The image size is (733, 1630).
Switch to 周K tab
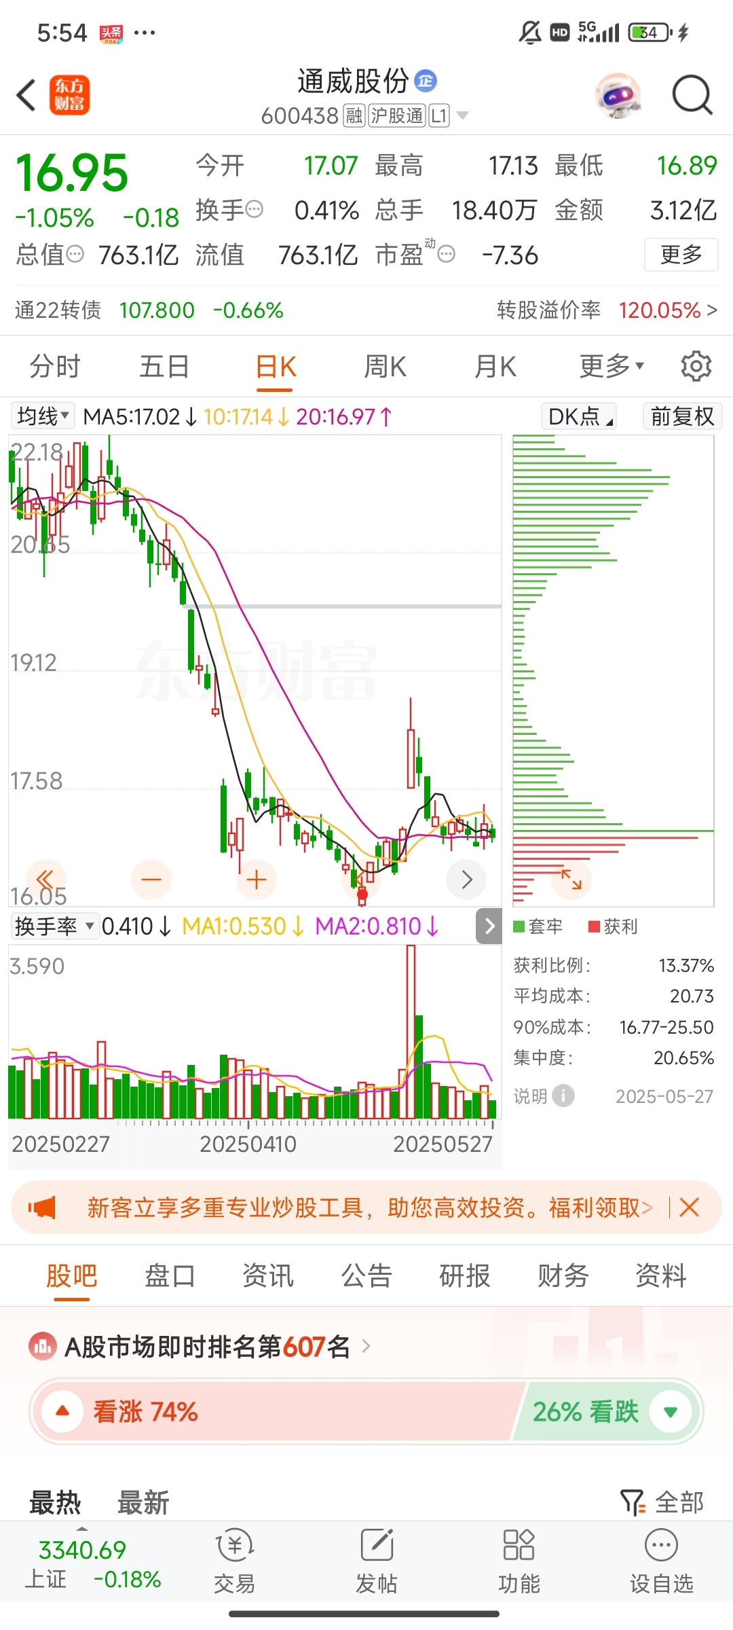pyautogui.click(x=385, y=366)
